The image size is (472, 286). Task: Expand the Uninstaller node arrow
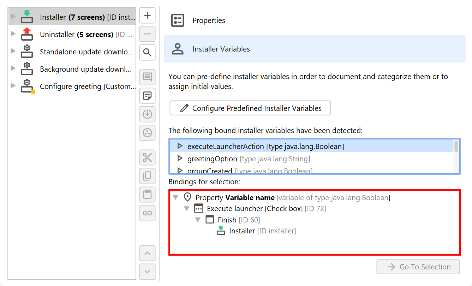pyautogui.click(x=13, y=34)
